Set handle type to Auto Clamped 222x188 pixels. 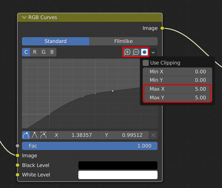point(43,135)
